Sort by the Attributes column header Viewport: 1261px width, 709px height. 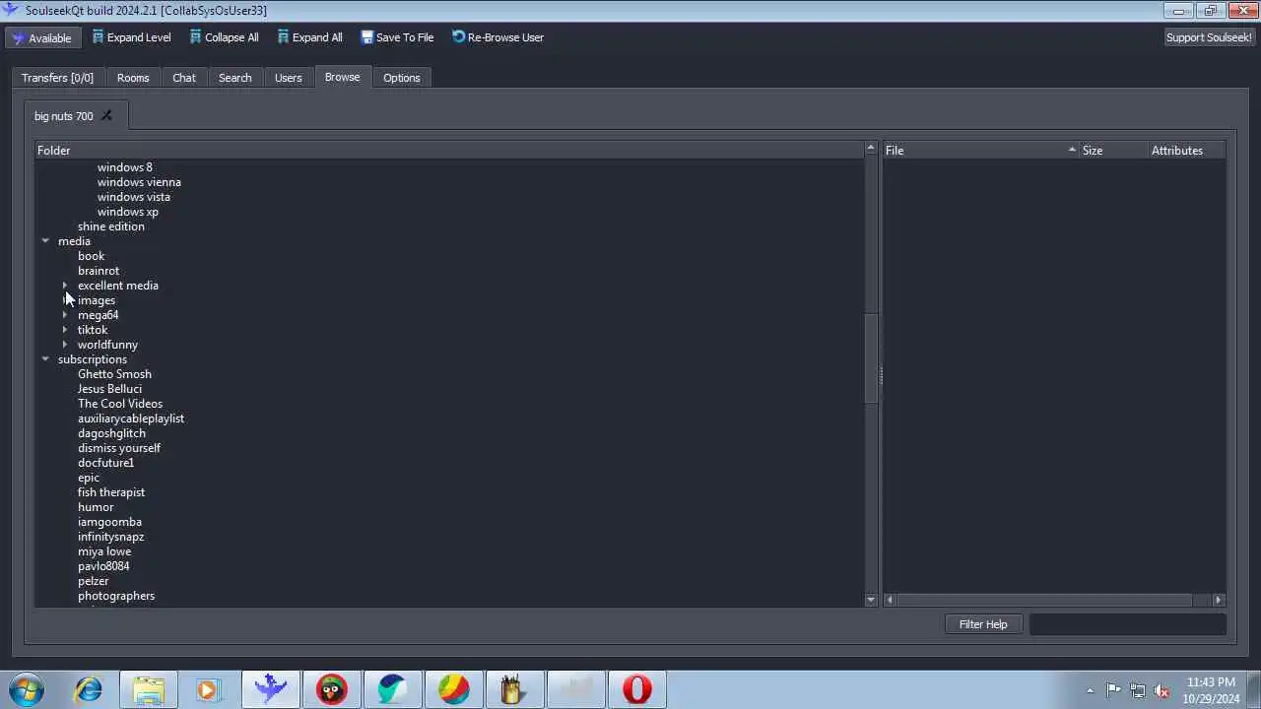click(x=1186, y=151)
